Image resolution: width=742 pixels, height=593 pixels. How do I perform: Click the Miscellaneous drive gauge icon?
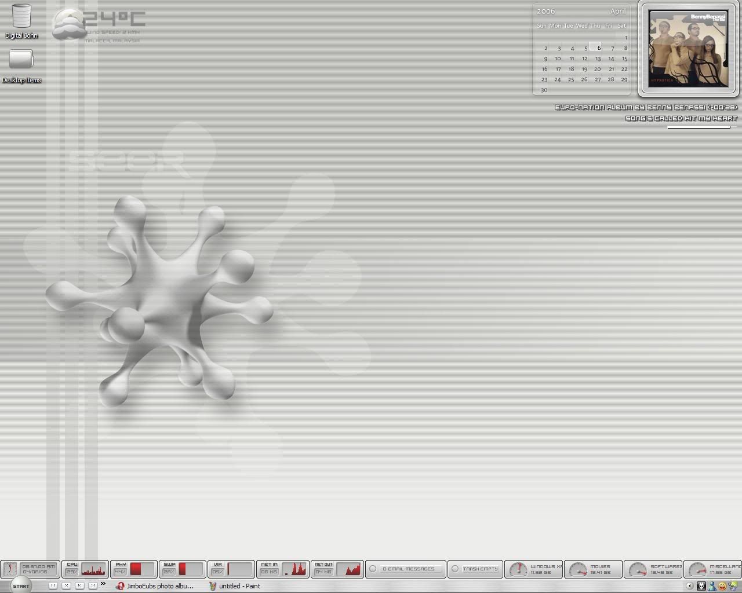(697, 570)
